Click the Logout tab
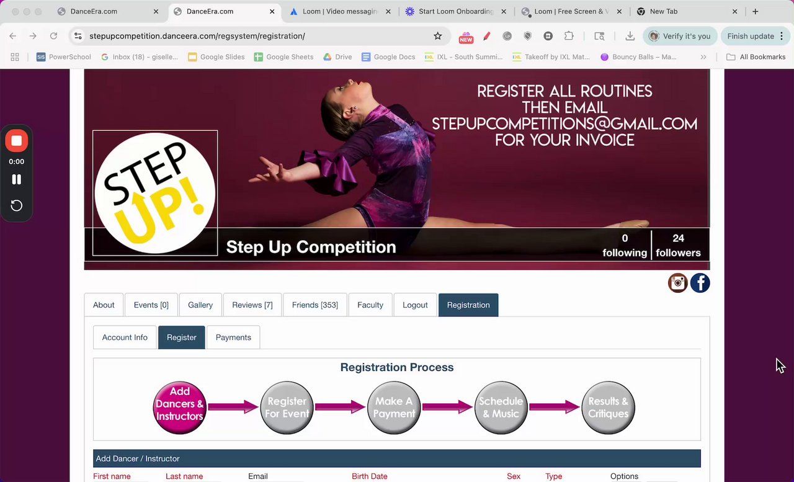794x482 pixels. click(x=415, y=305)
